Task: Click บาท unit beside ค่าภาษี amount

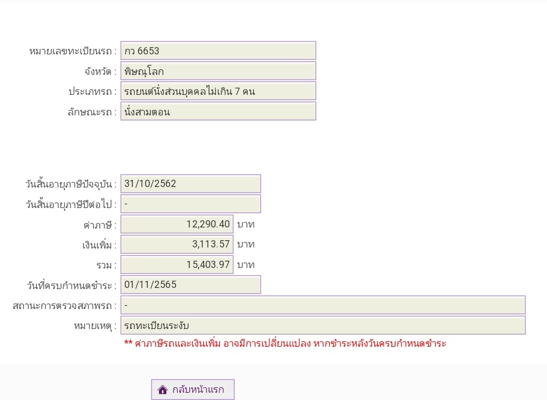Action: tap(246, 224)
